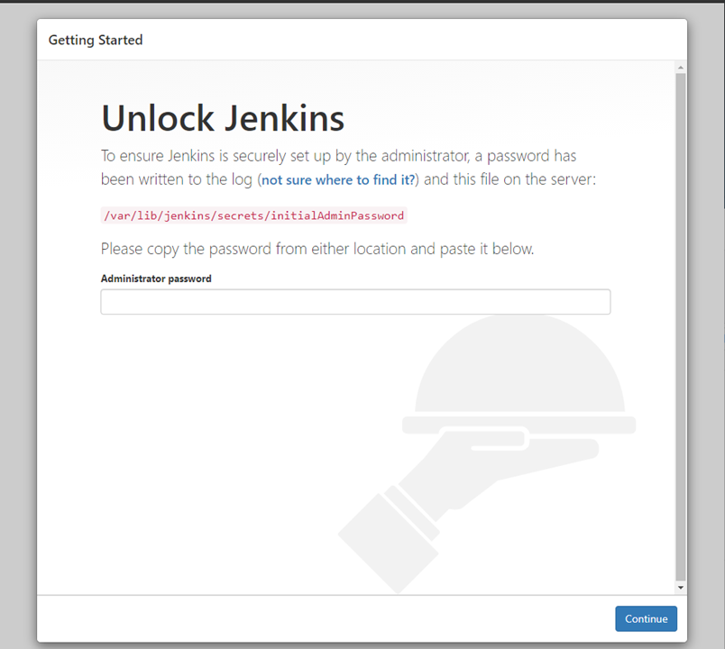Click the scrollbar down arrow

(x=680, y=588)
